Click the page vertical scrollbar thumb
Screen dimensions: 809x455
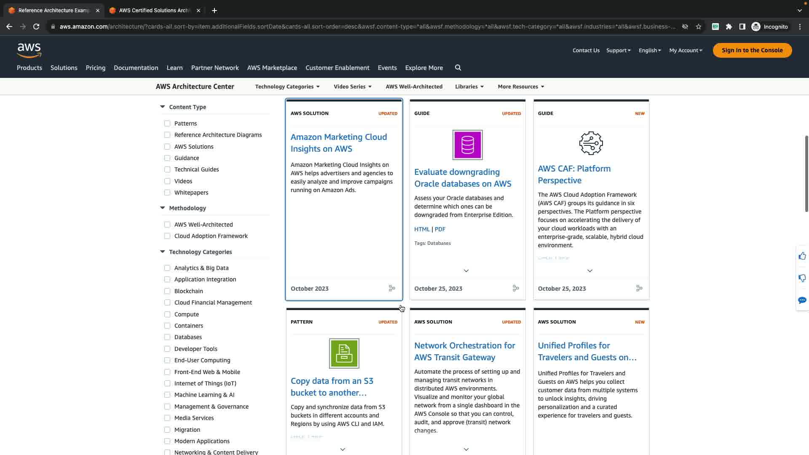[x=806, y=174]
